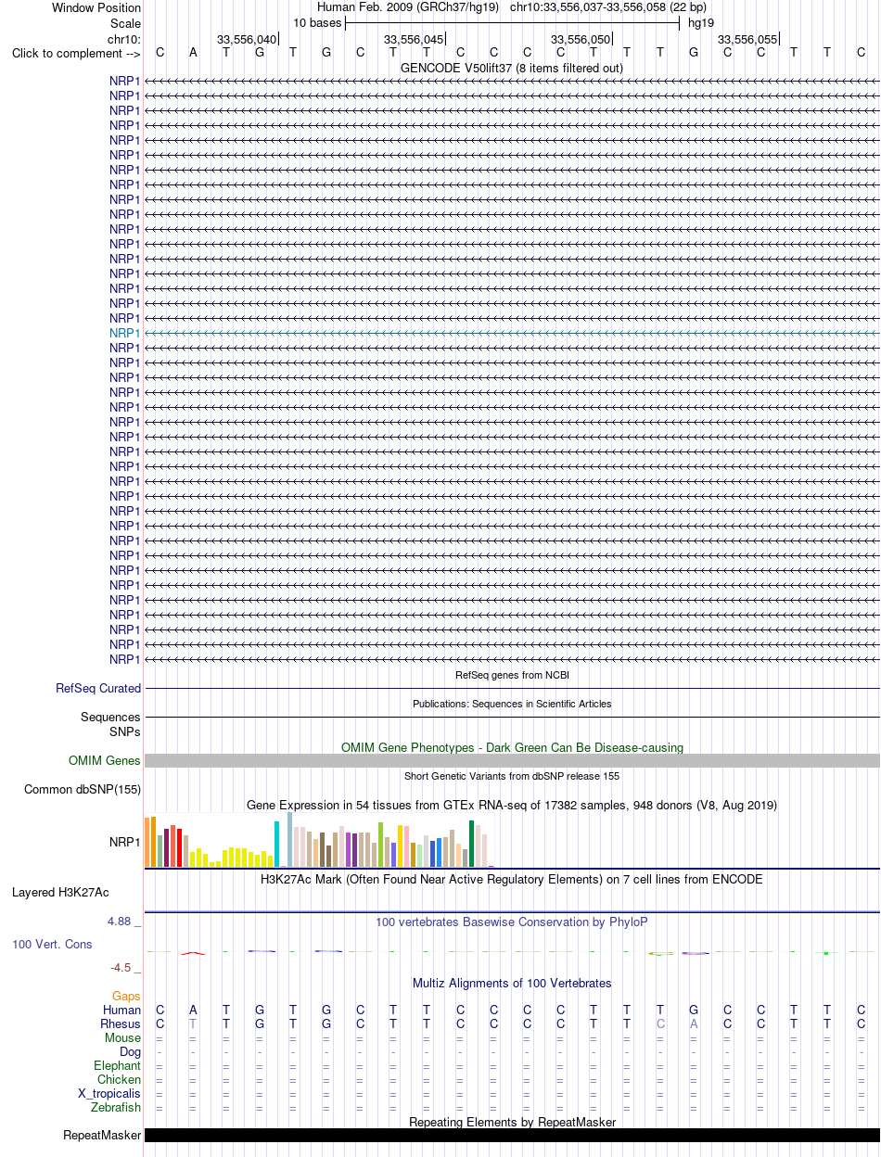Open 'Multiz Alignments of 100 Vertebrates' title
This screenshot has width=881, height=1157.
point(512,983)
